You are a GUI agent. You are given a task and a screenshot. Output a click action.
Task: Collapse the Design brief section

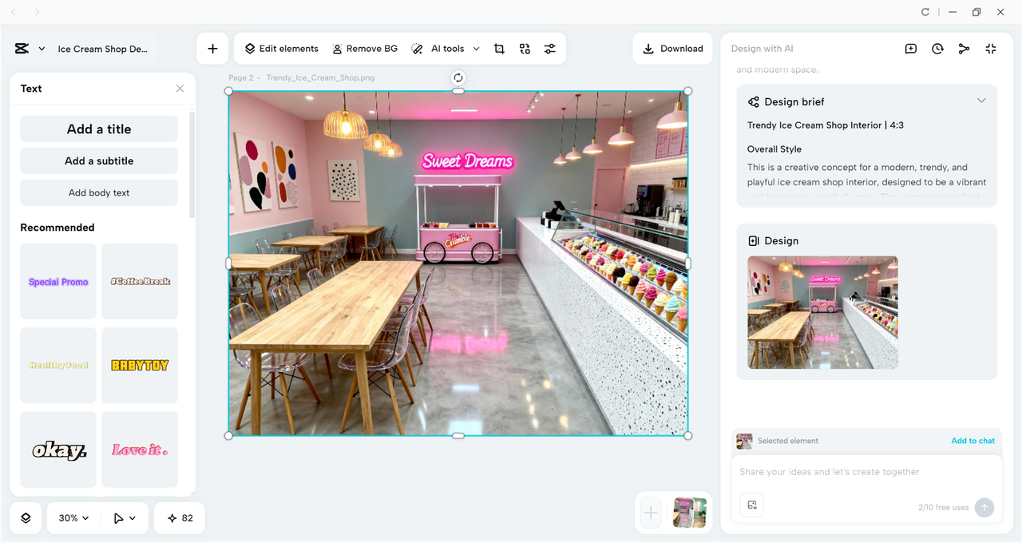981,101
